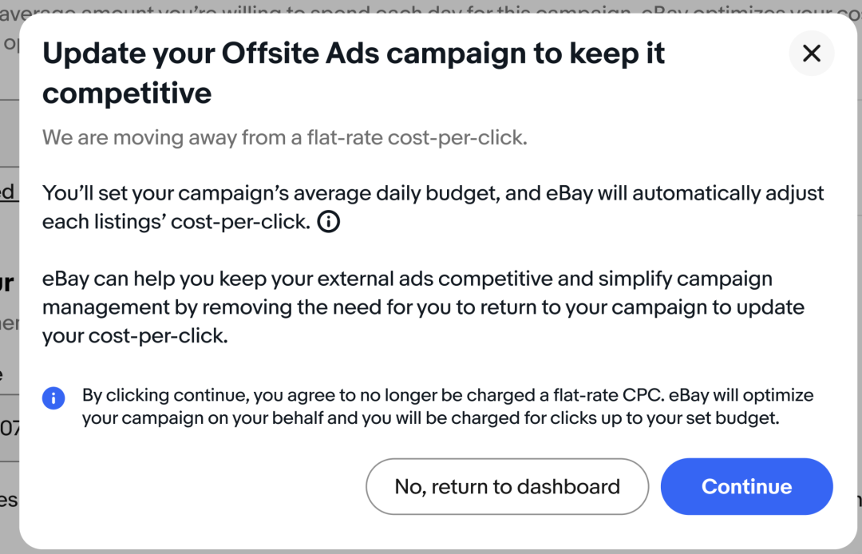Click the dimmed backdrop right of Continue

848,500
